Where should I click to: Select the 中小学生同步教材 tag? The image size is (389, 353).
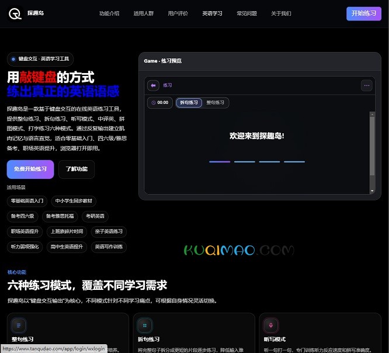pyautogui.click(x=74, y=201)
